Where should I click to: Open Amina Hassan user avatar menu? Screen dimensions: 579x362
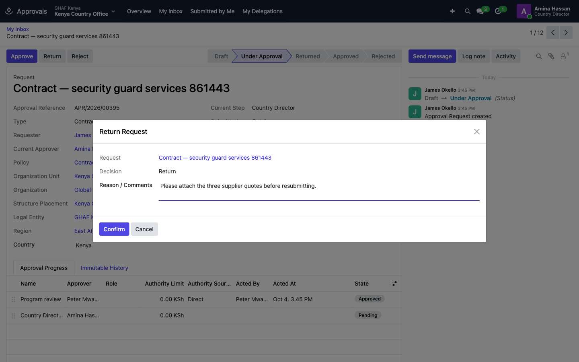524,11
